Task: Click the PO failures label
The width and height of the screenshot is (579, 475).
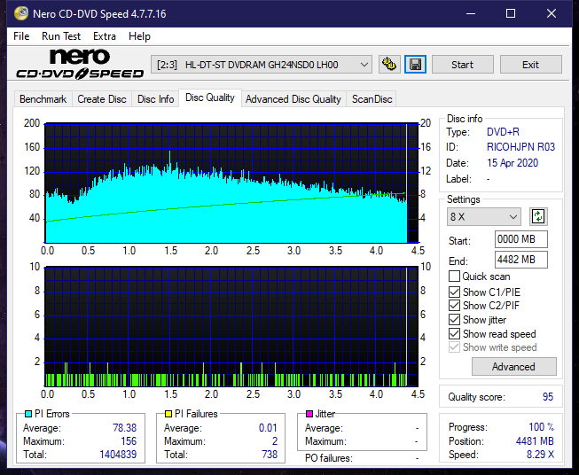Action: (x=329, y=458)
